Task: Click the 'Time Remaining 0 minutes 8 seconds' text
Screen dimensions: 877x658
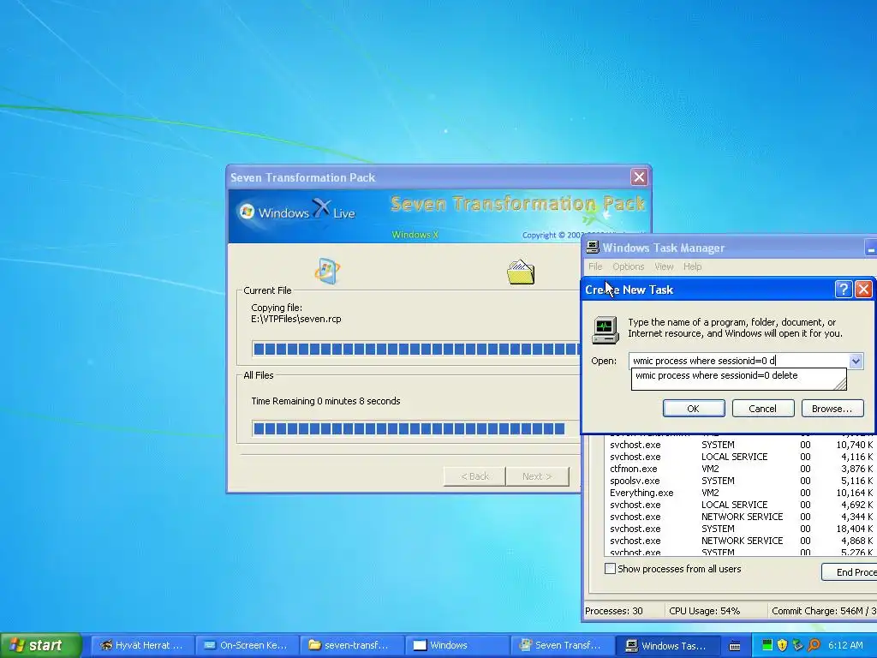Action: (x=325, y=401)
